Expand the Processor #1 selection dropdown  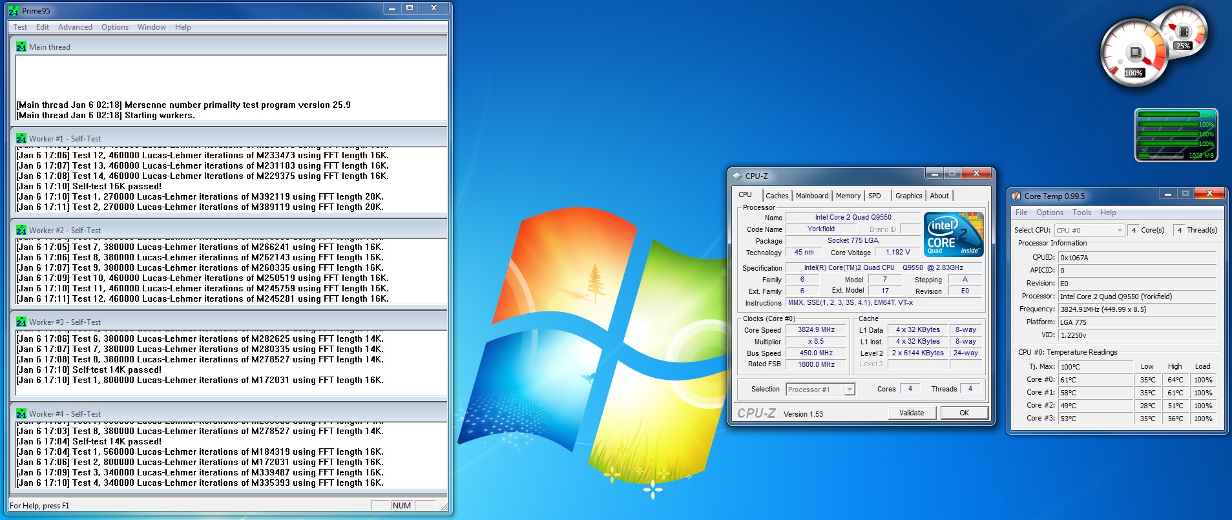tap(850, 389)
